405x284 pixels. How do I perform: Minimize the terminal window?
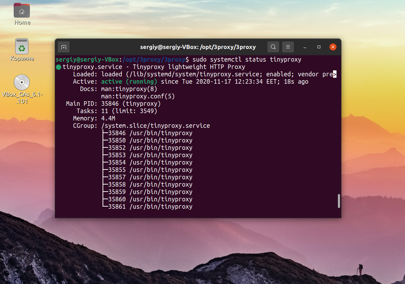tap(305, 47)
